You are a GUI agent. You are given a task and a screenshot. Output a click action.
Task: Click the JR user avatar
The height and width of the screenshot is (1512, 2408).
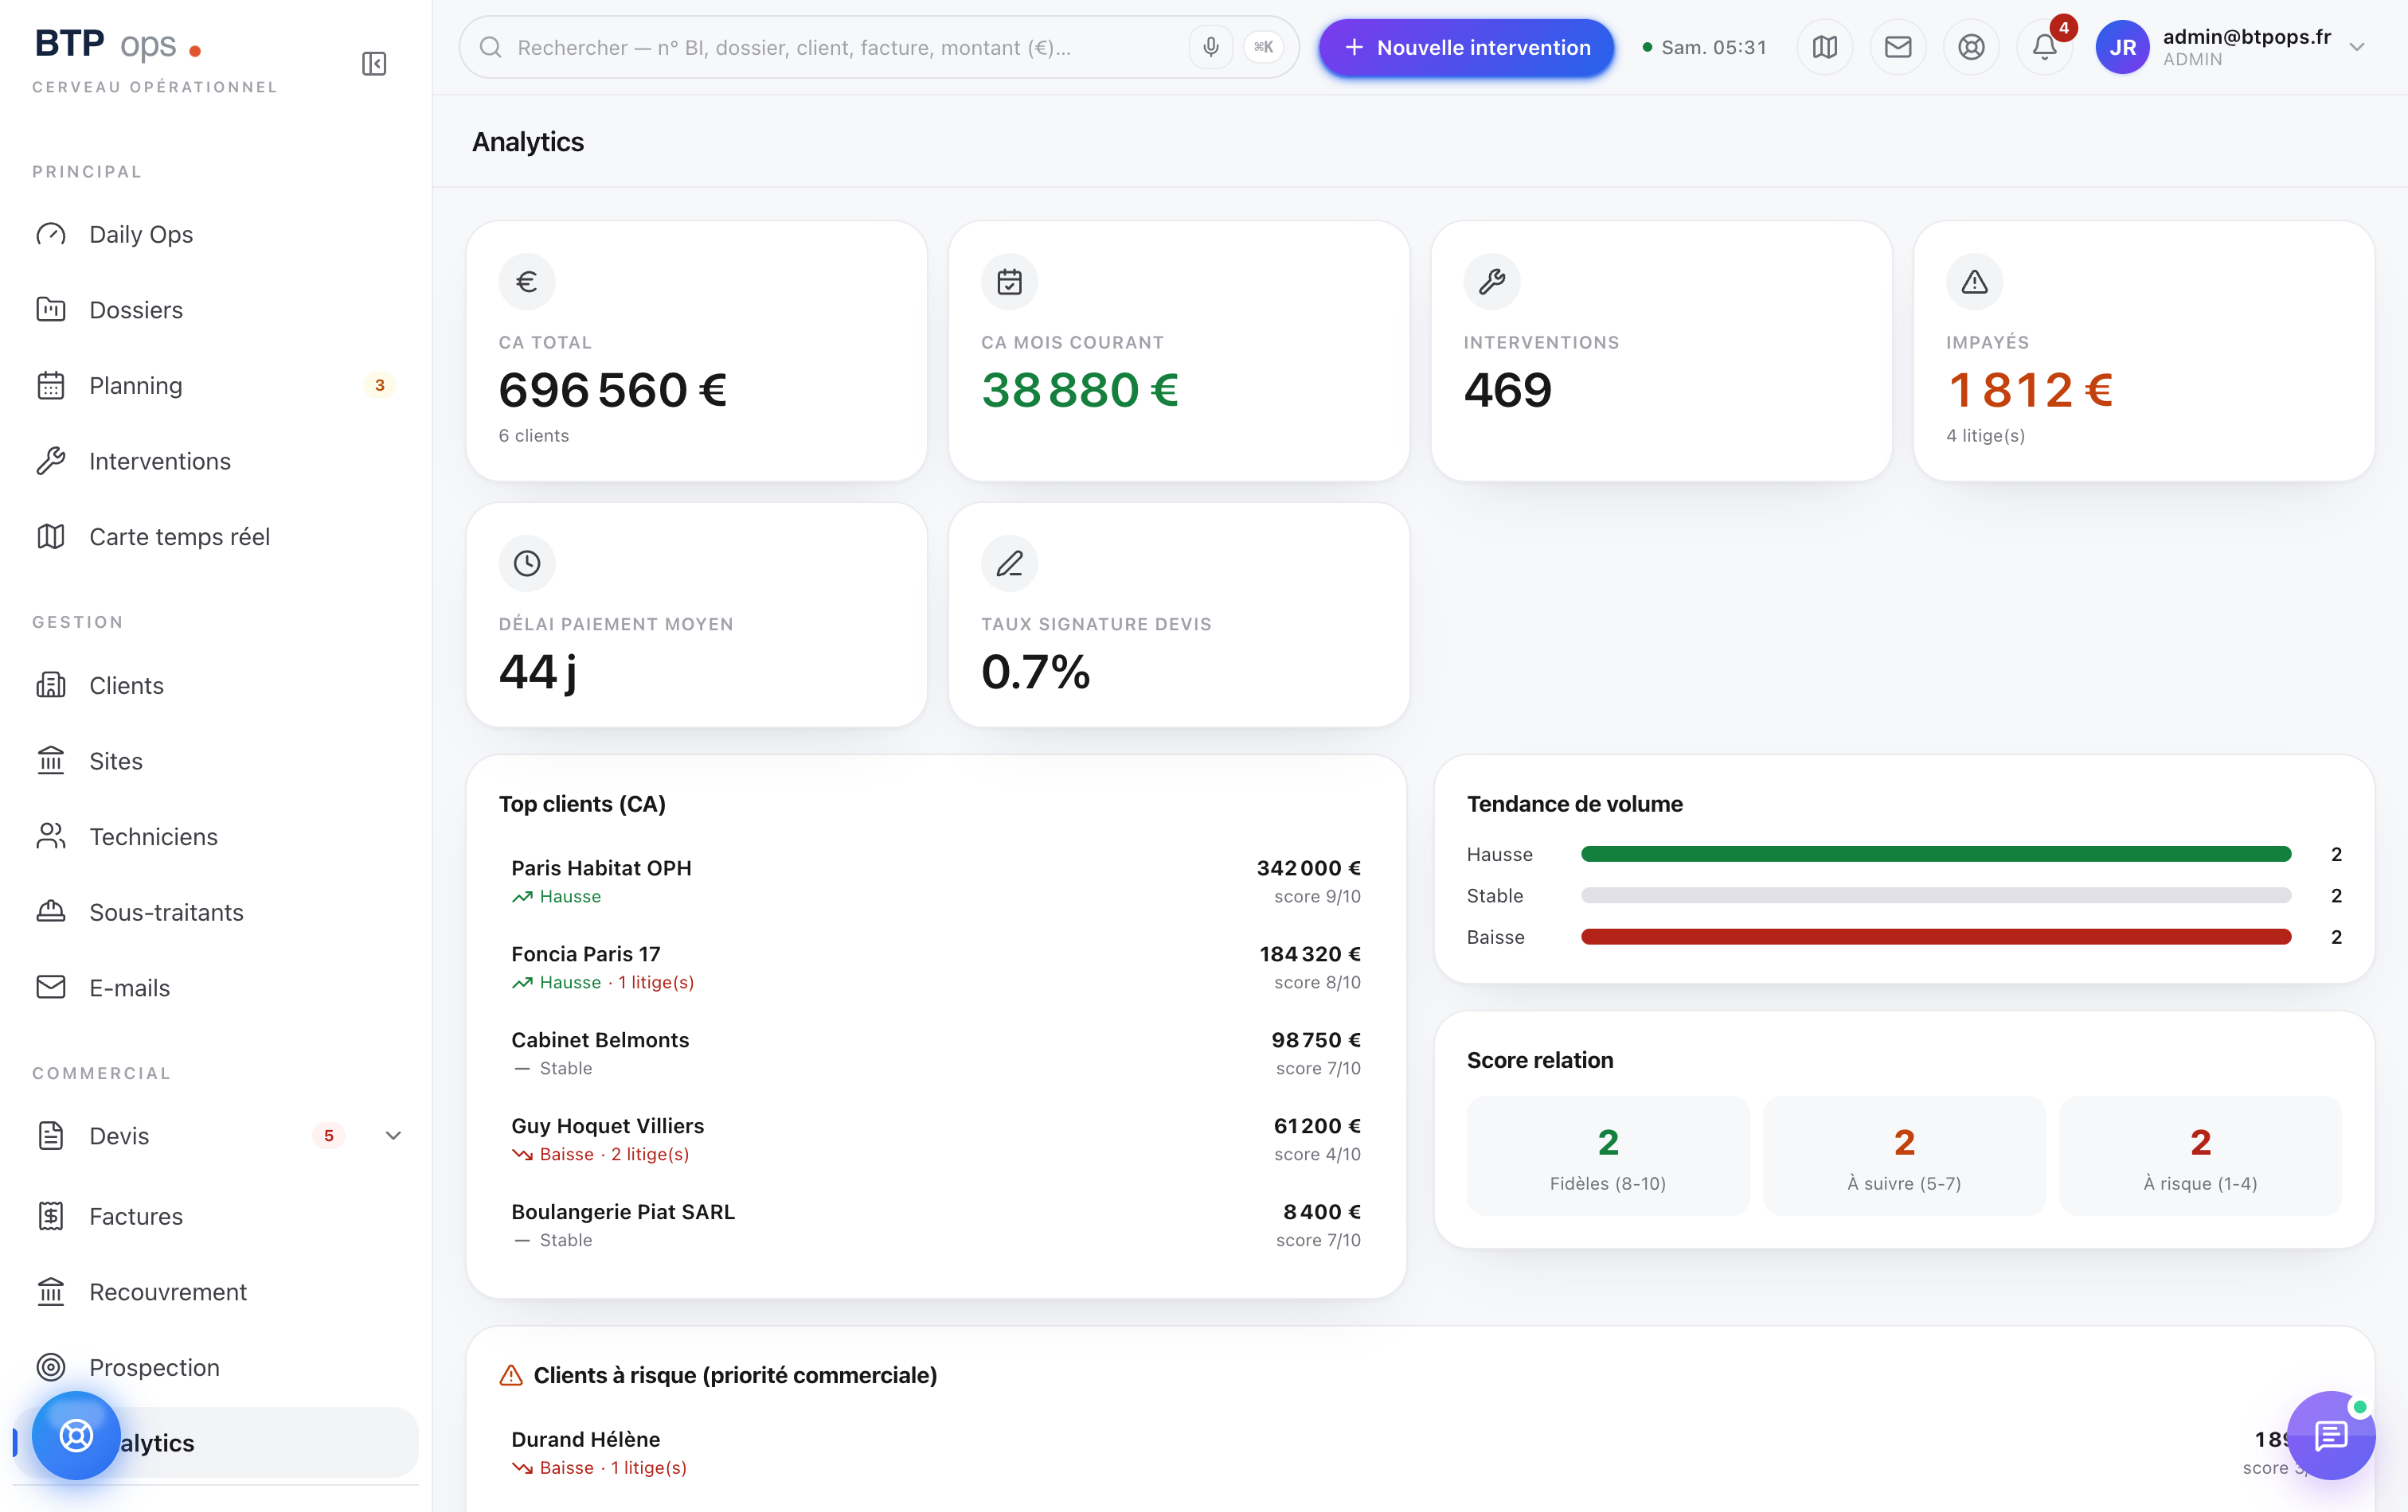tap(2122, 47)
